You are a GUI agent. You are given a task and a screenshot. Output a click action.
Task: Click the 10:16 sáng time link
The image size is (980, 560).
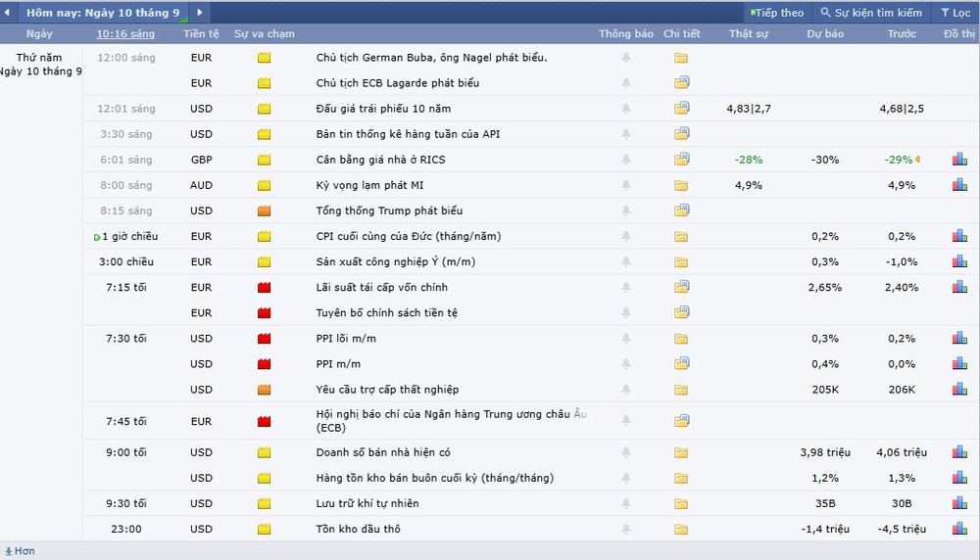(125, 33)
